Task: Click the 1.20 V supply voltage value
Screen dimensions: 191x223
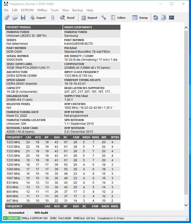Action: click(x=69, y=99)
